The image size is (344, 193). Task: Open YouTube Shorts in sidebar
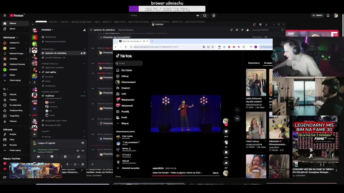(x=12, y=29)
